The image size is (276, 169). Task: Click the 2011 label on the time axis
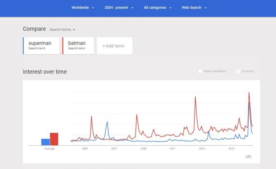tap(172, 149)
